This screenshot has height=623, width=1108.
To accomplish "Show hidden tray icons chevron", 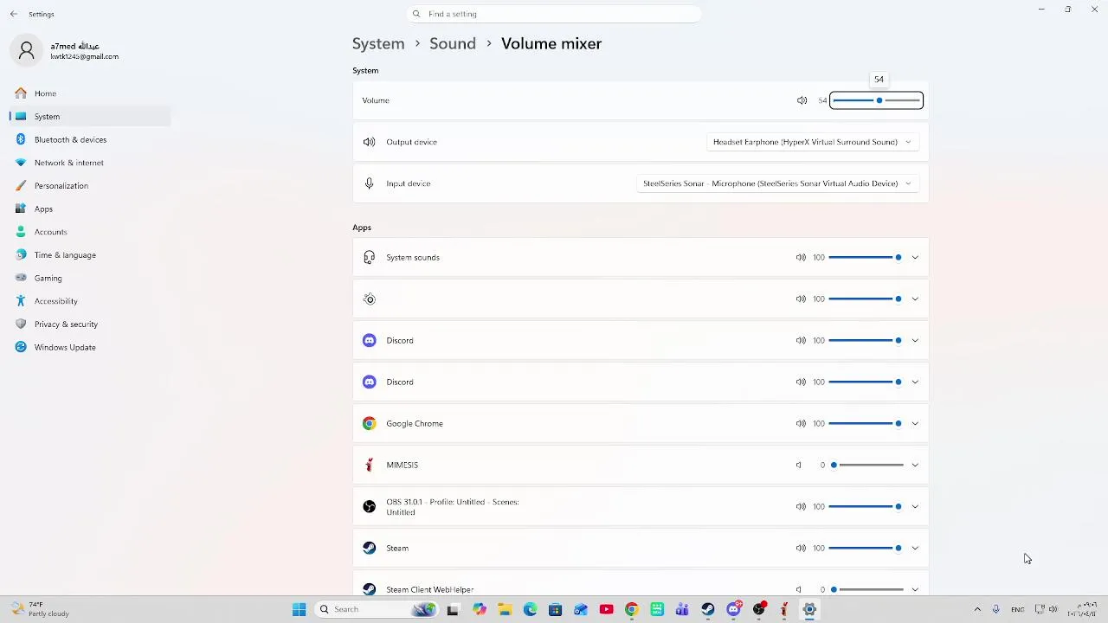I will (977, 609).
